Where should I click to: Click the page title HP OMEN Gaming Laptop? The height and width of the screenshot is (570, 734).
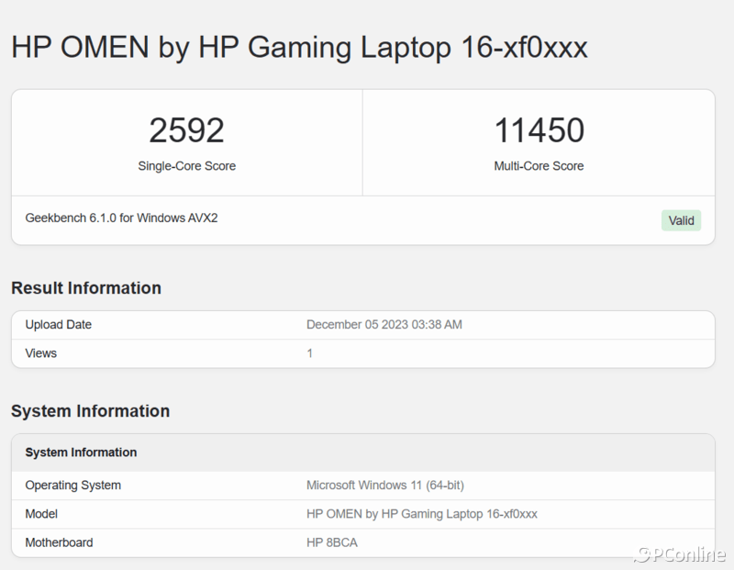[299, 48]
